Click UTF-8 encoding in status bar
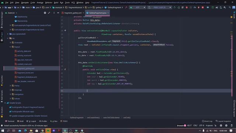 pos(202,126)
